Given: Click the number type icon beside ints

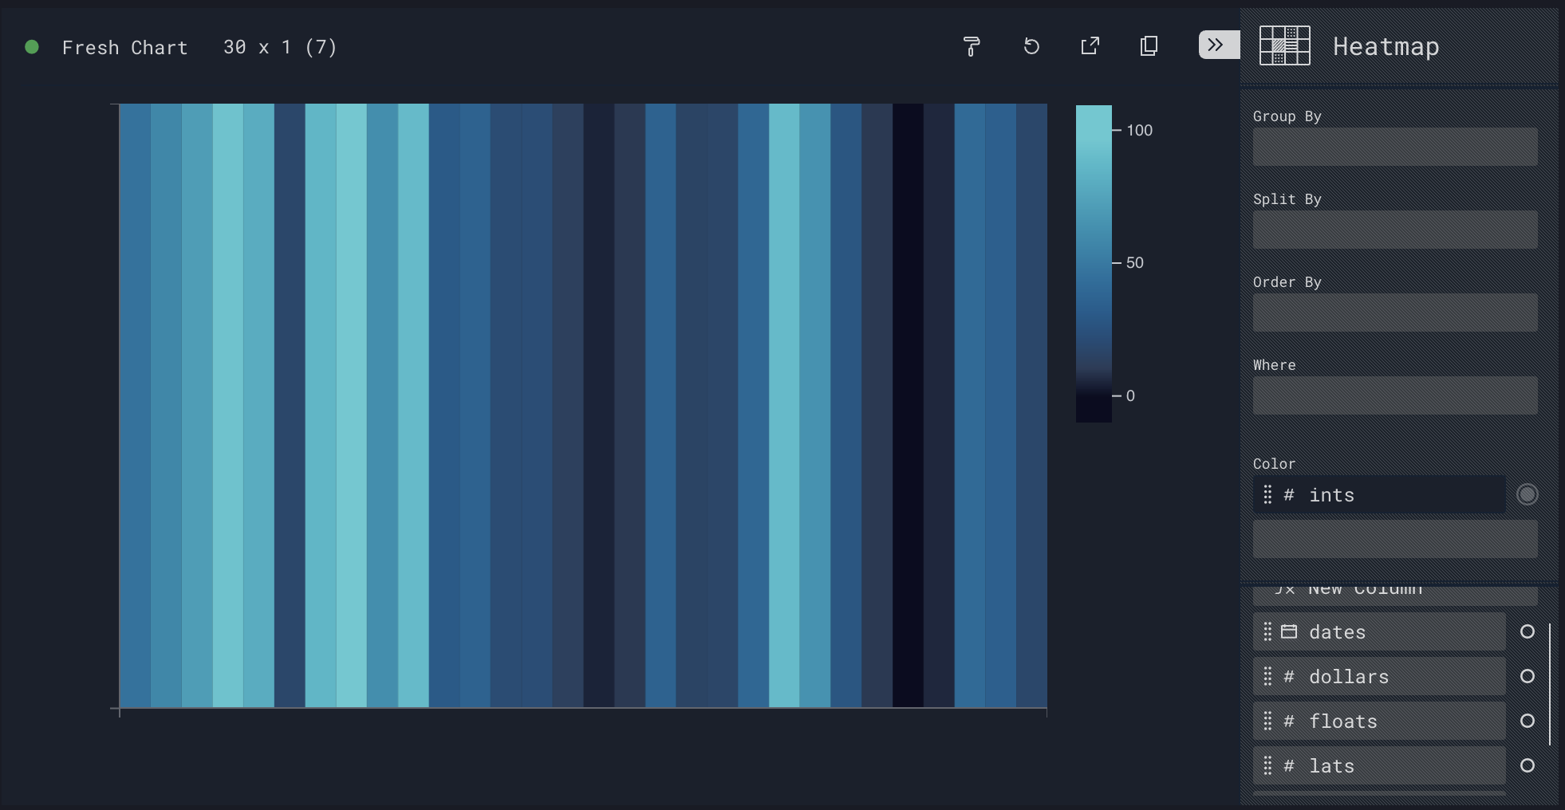Looking at the screenshot, I should point(1288,495).
